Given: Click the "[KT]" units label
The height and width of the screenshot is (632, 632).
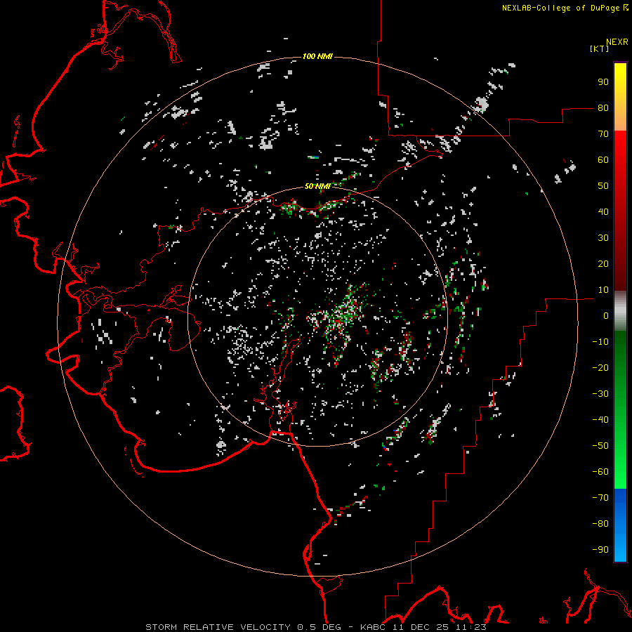Looking at the screenshot, I should pyautogui.click(x=600, y=48).
